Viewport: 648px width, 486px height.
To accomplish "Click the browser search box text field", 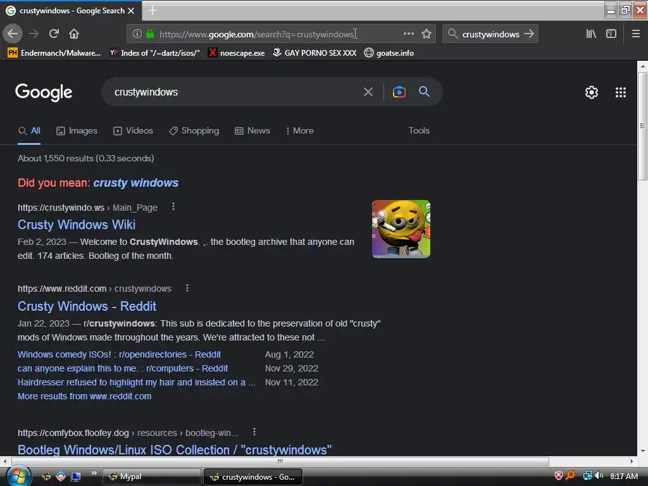I will click(x=490, y=34).
